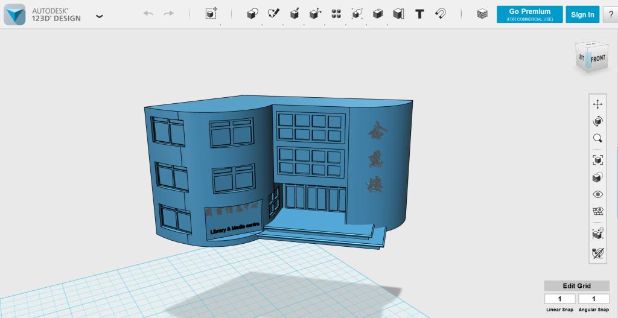Viewport: 618px width, 318px height.
Task: Toggle show/hide objects eye icon
Action: pos(597,194)
